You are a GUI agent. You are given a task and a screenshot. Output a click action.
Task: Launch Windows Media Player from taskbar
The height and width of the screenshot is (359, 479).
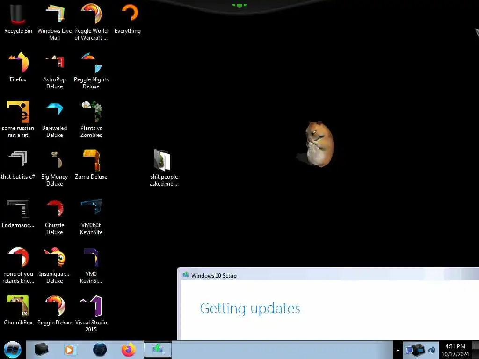coord(70,350)
